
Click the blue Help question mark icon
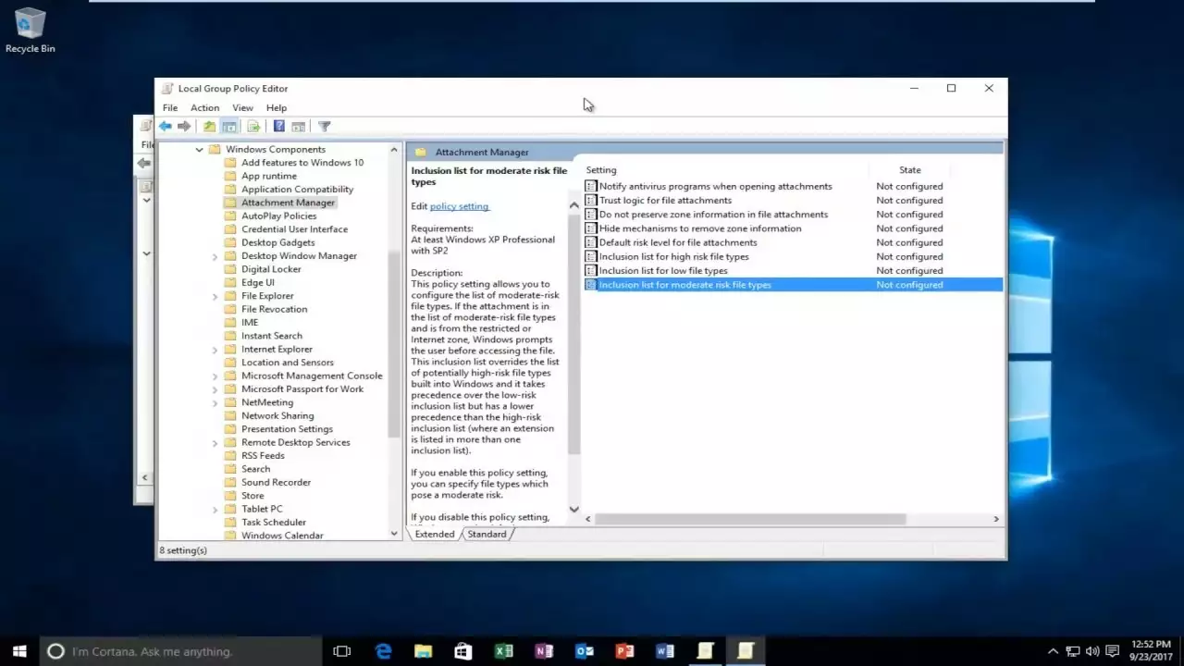click(278, 127)
